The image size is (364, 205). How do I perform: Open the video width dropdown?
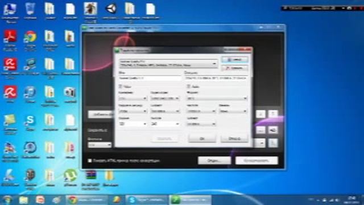coord(133,124)
